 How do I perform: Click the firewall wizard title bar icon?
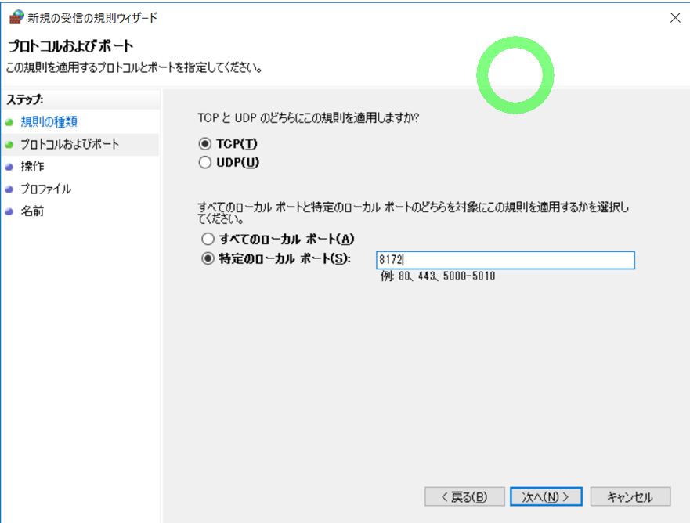point(16,17)
